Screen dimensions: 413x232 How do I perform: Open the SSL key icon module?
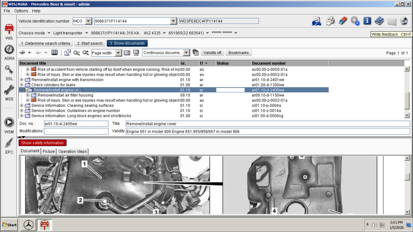(x=9, y=70)
